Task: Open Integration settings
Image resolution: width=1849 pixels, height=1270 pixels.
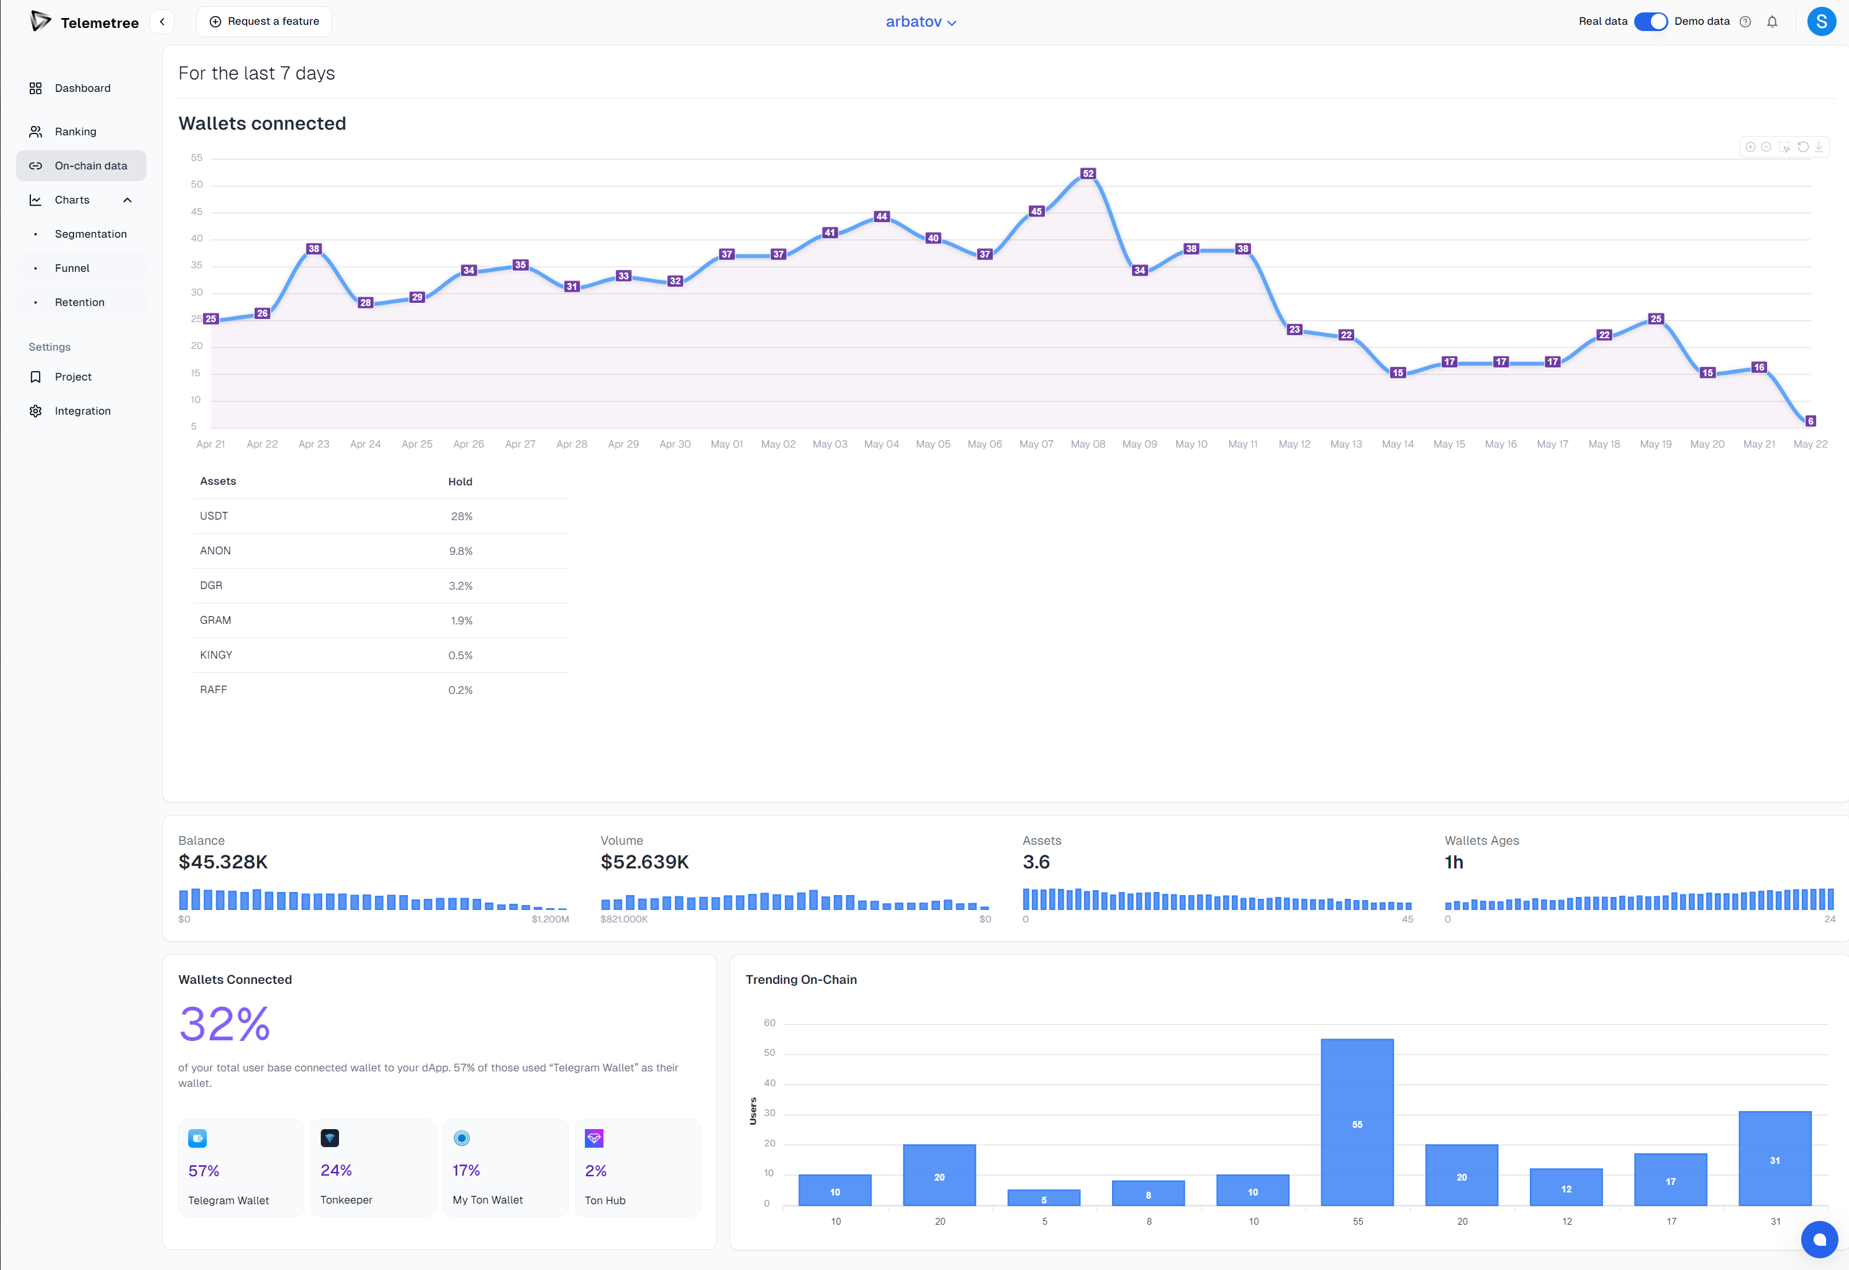Action: click(x=82, y=412)
